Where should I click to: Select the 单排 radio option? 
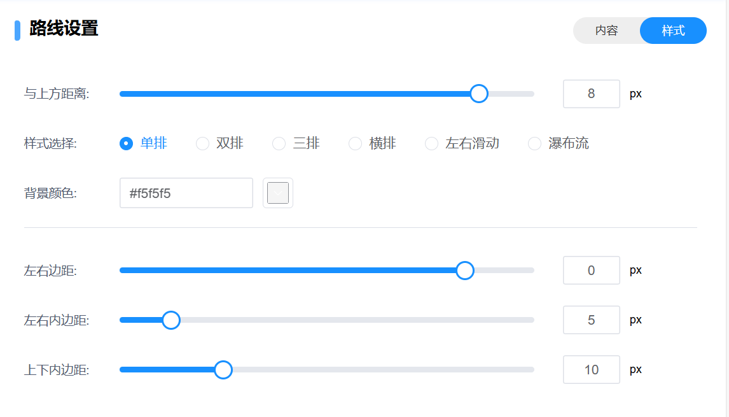click(x=127, y=144)
